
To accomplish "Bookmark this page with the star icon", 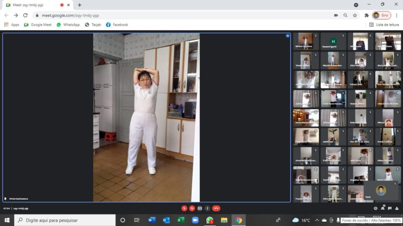I will pyautogui.click(x=355, y=15).
